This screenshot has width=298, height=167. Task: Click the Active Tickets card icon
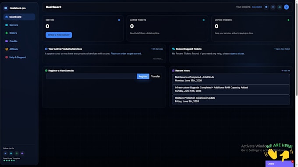[203, 20]
